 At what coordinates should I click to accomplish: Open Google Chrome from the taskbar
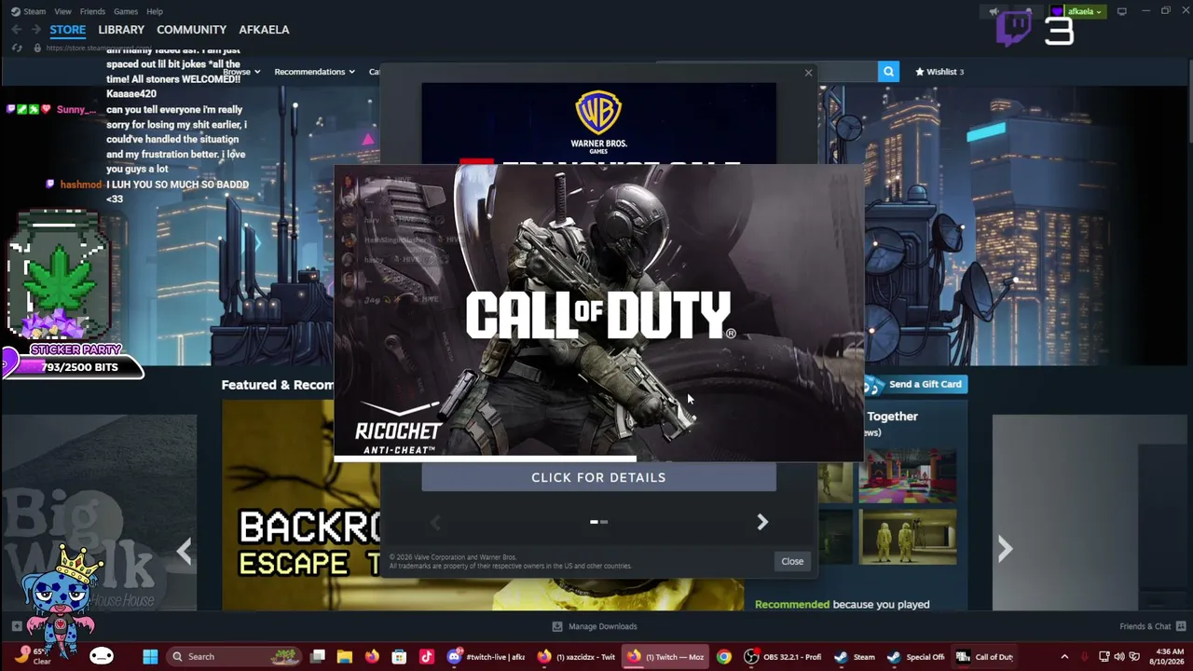pos(723,657)
